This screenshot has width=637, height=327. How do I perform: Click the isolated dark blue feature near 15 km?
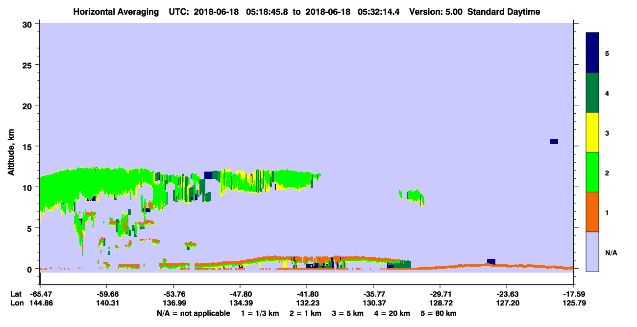554,142
